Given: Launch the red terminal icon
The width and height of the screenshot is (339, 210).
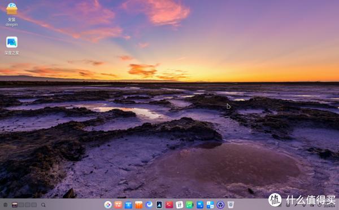Looking at the screenshot, I should click(x=169, y=204).
